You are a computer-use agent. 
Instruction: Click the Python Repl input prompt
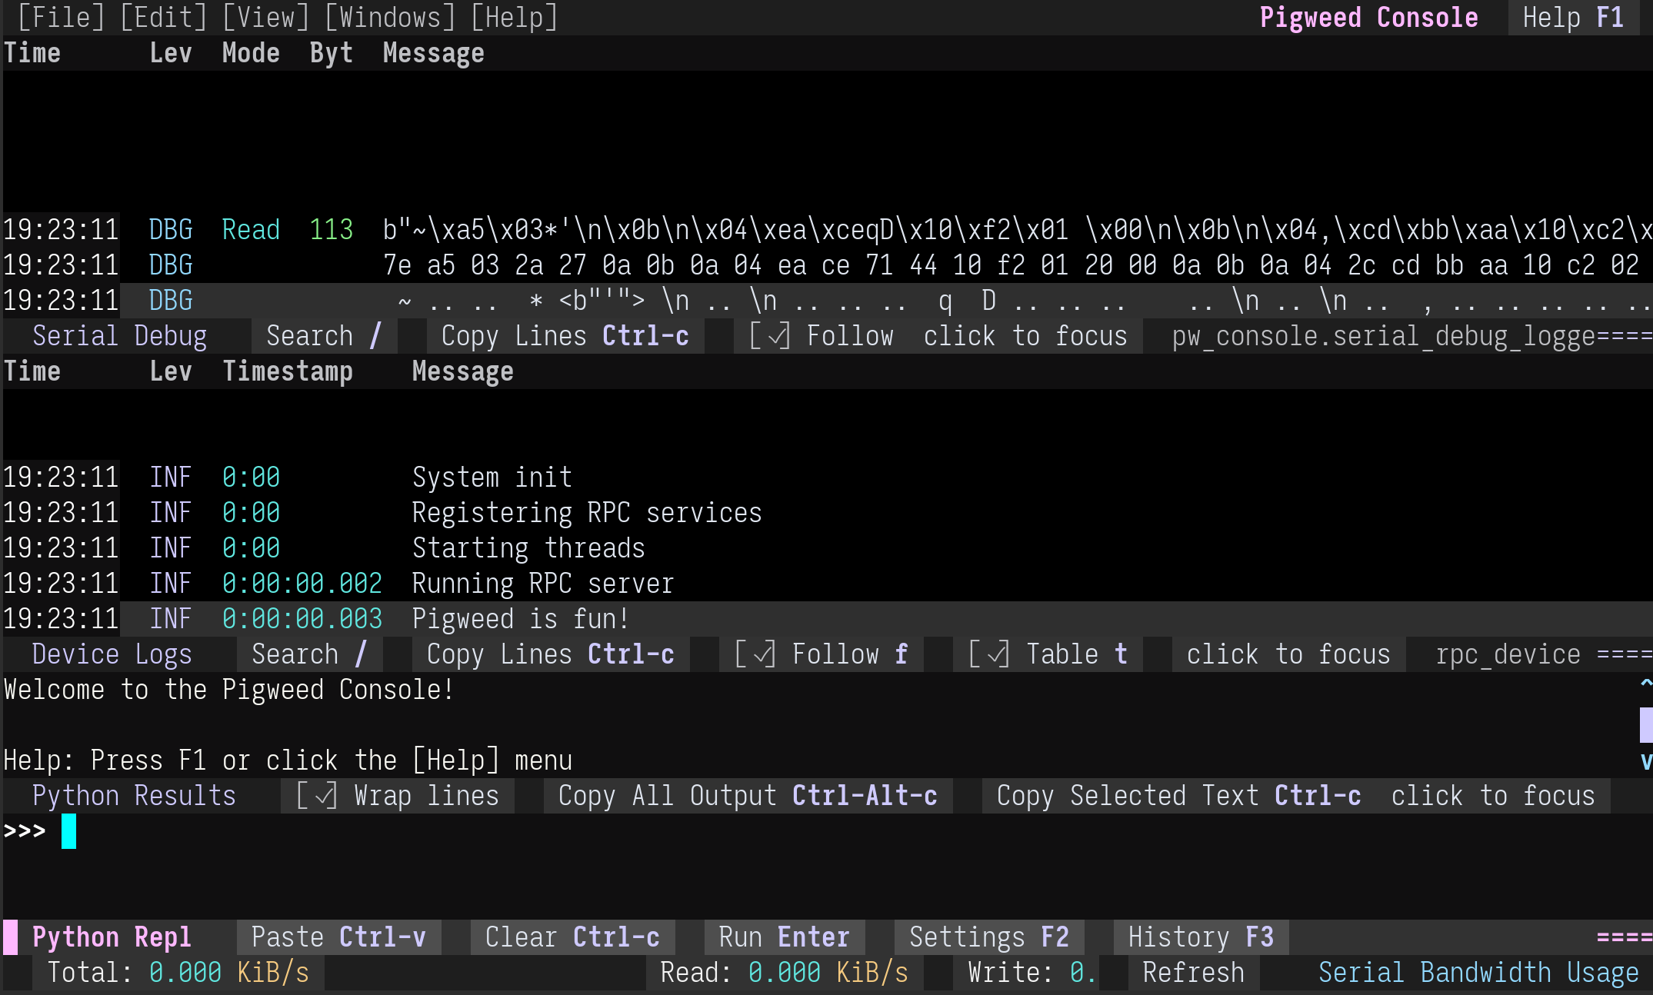tap(462, 832)
